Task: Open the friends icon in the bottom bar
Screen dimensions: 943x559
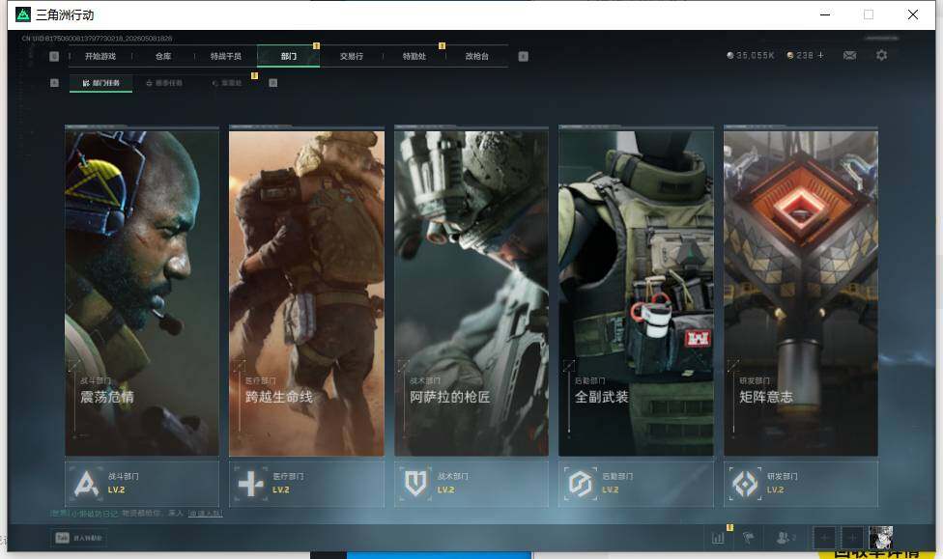Action: click(786, 538)
